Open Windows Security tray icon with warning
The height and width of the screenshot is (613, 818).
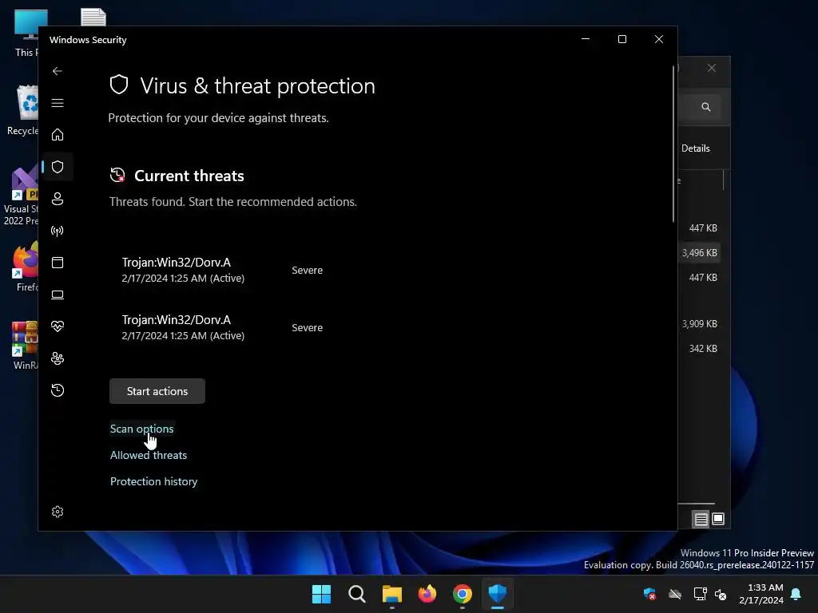coord(649,594)
